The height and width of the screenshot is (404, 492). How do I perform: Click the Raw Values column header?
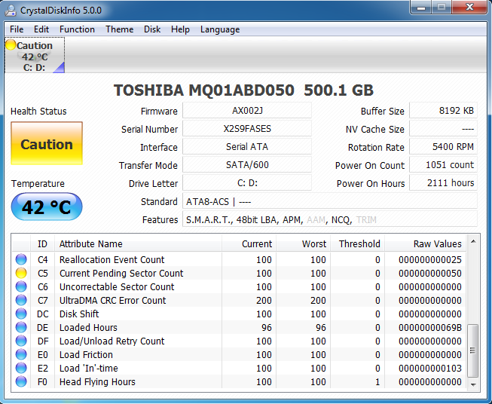[425, 244]
